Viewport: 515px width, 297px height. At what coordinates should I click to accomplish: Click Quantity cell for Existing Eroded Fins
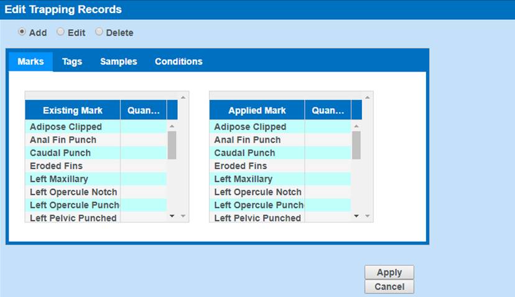(143, 166)
